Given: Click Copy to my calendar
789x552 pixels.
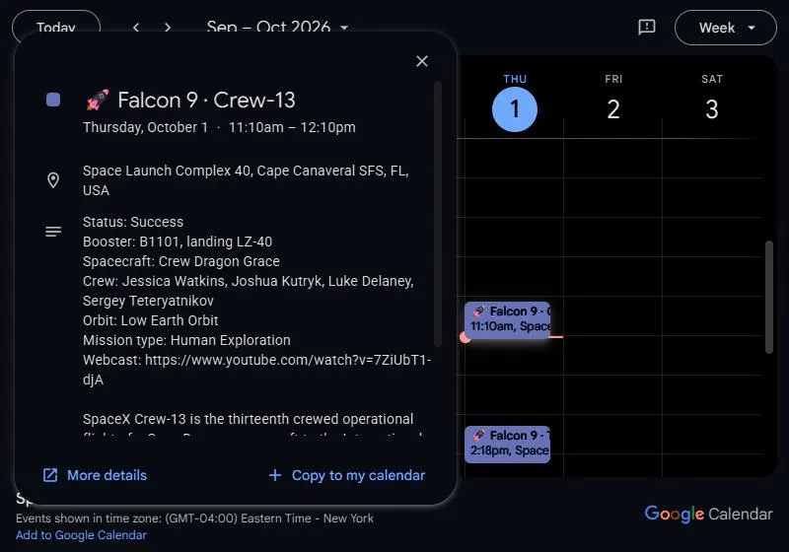Looking at the screenshot, I should pos(347,475).
